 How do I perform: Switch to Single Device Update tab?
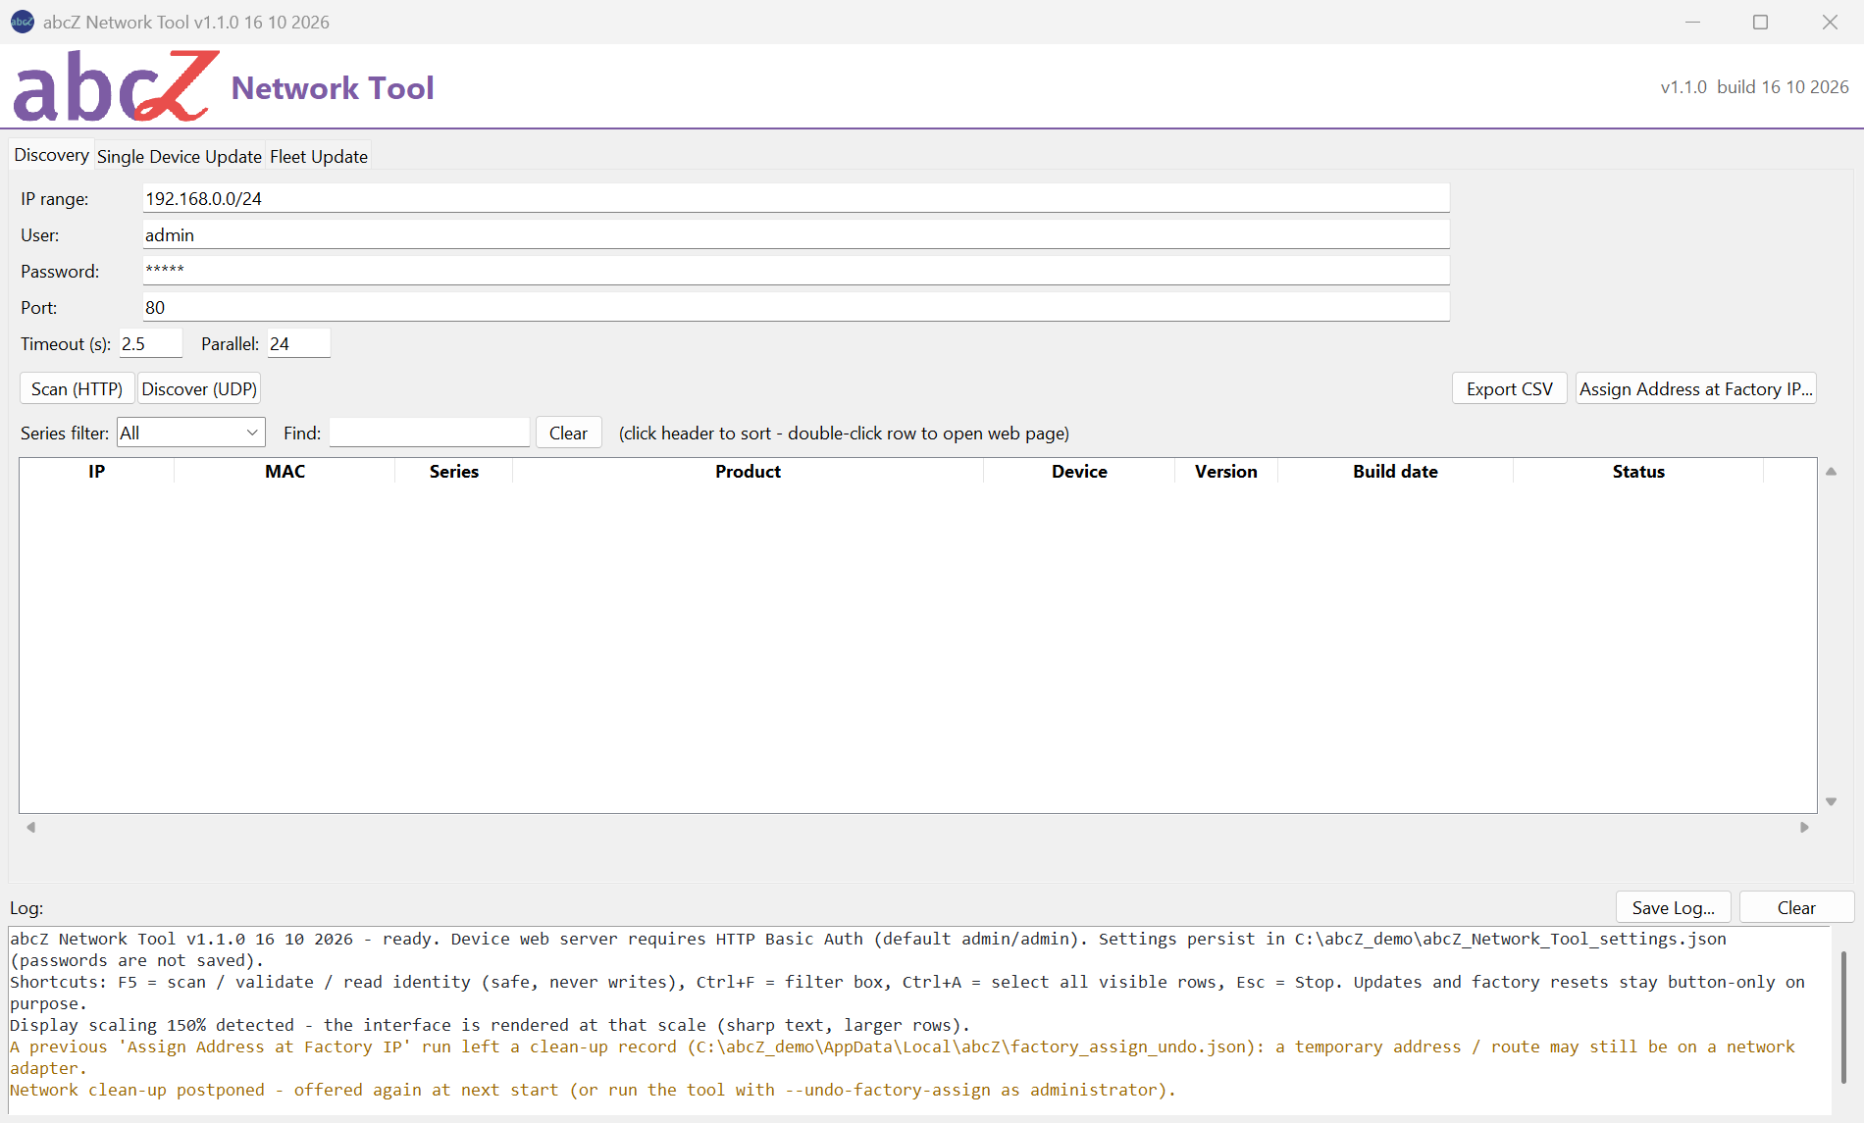(x=180, y=157)
